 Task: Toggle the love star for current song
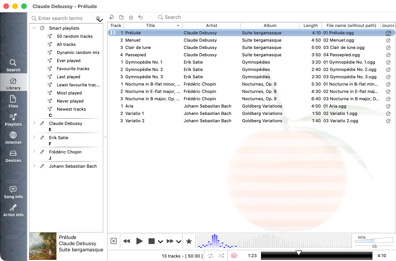189,241
